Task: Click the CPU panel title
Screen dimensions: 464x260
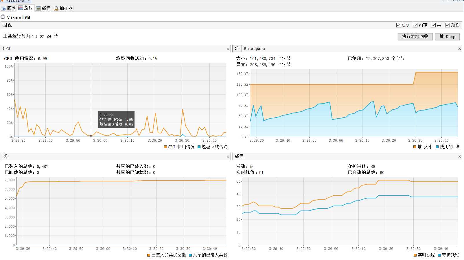Action: 6,48
